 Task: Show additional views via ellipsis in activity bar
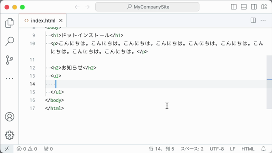[9, 78]
